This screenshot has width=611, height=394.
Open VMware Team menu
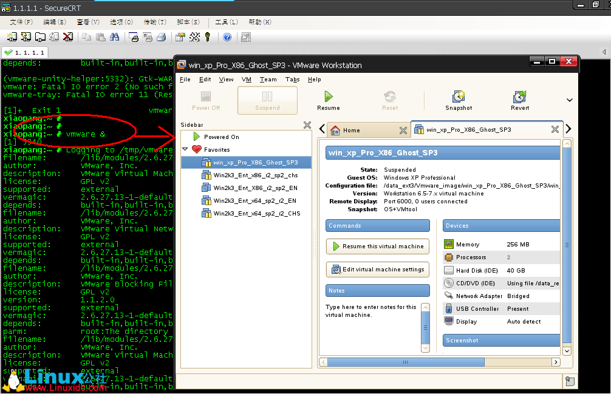[x=268, y=80]
